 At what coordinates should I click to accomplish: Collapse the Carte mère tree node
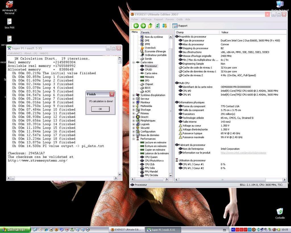click(134, 62)
